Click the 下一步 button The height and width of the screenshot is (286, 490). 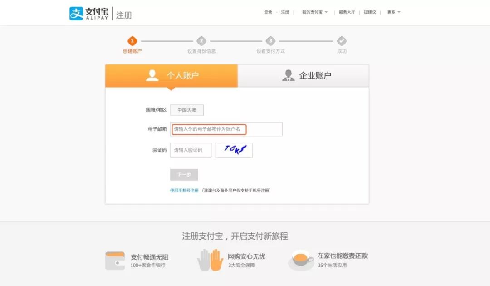point(184,175)
